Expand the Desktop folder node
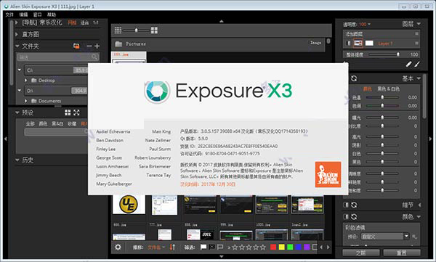This screenshot has height=262, width=436. 26,81
